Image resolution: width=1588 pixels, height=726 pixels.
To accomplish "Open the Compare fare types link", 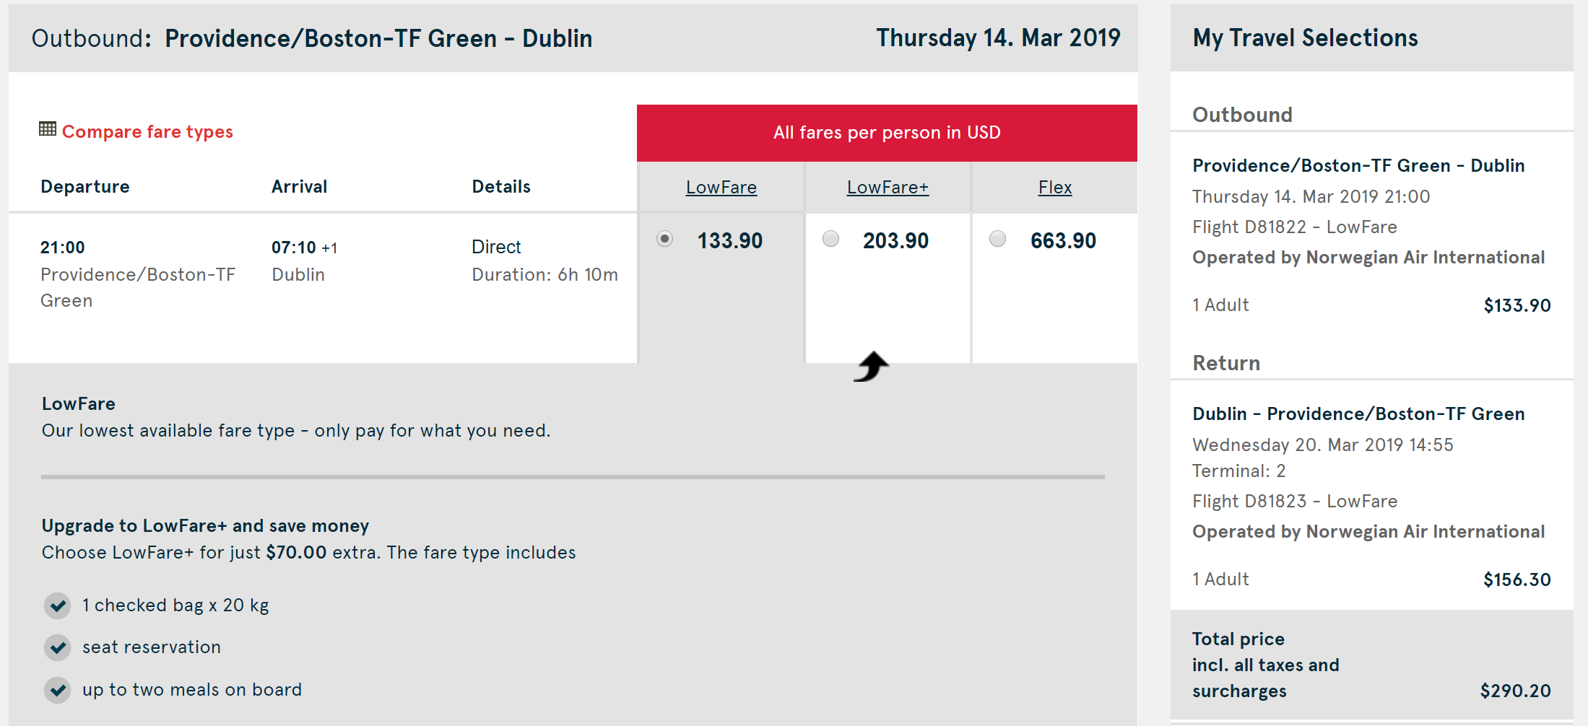I will [147, 132].
